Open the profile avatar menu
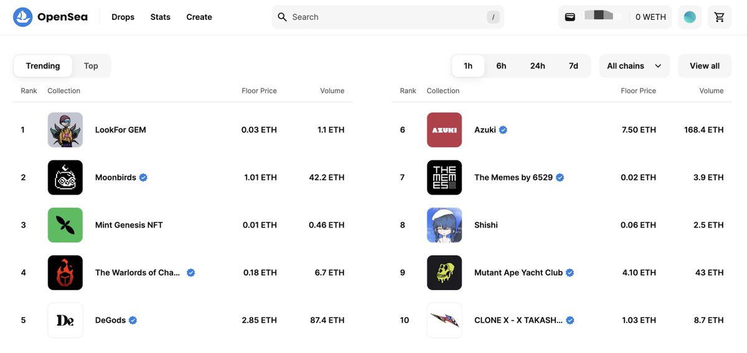This screenshot has height=353, width=747. point(690,17)
